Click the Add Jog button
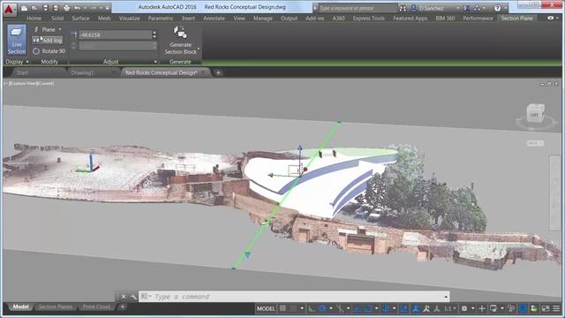Image resolution: width=565 pixels, height=318 pixels. coord(48,41)
